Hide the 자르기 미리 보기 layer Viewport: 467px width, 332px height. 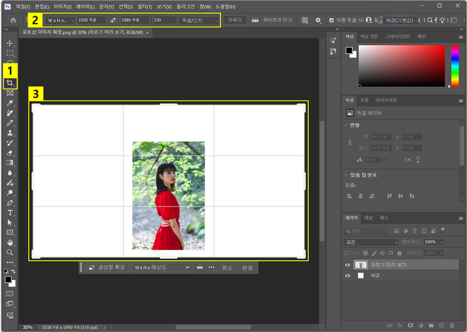pos(347,265)
